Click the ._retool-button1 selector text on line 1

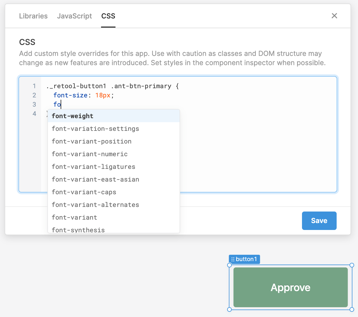pos(76,86)
